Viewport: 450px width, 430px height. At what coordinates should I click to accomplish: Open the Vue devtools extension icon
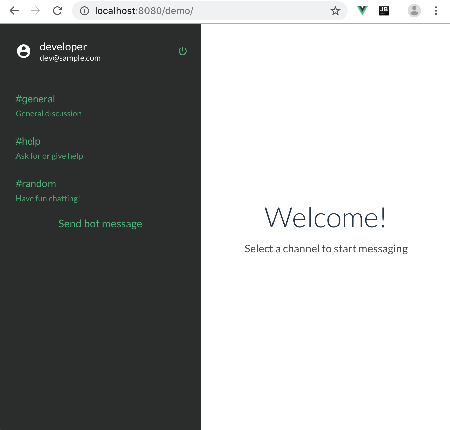tap(362, 11)
